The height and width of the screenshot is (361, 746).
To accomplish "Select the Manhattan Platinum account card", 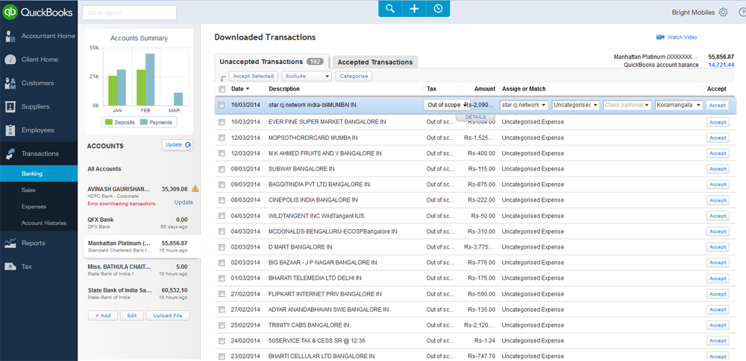I will coord(141,246).
